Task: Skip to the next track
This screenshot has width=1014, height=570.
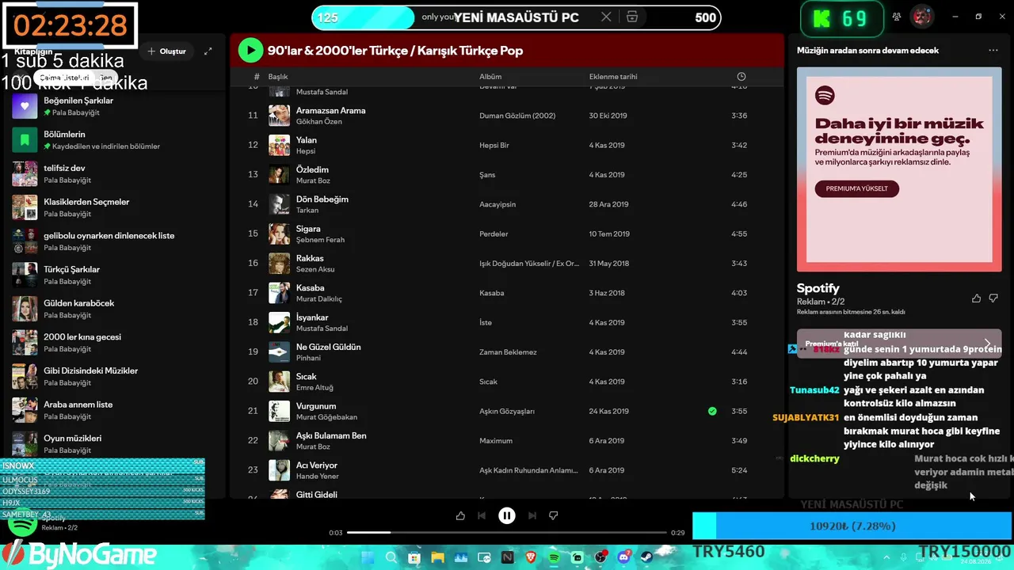Action: [x=532, y=516]
